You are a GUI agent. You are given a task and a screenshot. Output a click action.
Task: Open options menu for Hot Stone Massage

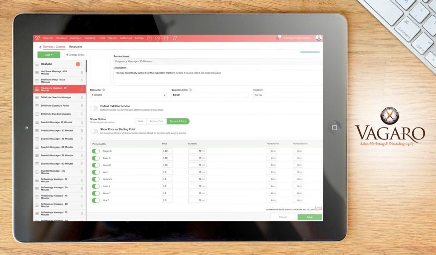click(83, 72)
